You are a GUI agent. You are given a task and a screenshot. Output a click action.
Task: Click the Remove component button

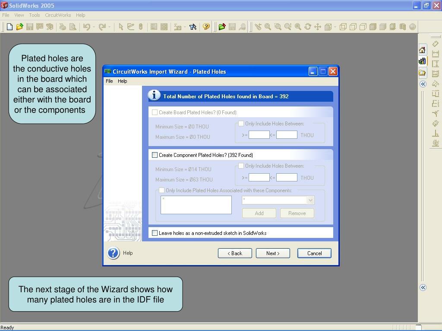(297, 213)
